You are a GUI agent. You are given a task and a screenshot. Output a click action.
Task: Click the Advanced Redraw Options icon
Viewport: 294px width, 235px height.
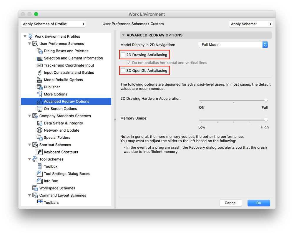tap(39, 102)
